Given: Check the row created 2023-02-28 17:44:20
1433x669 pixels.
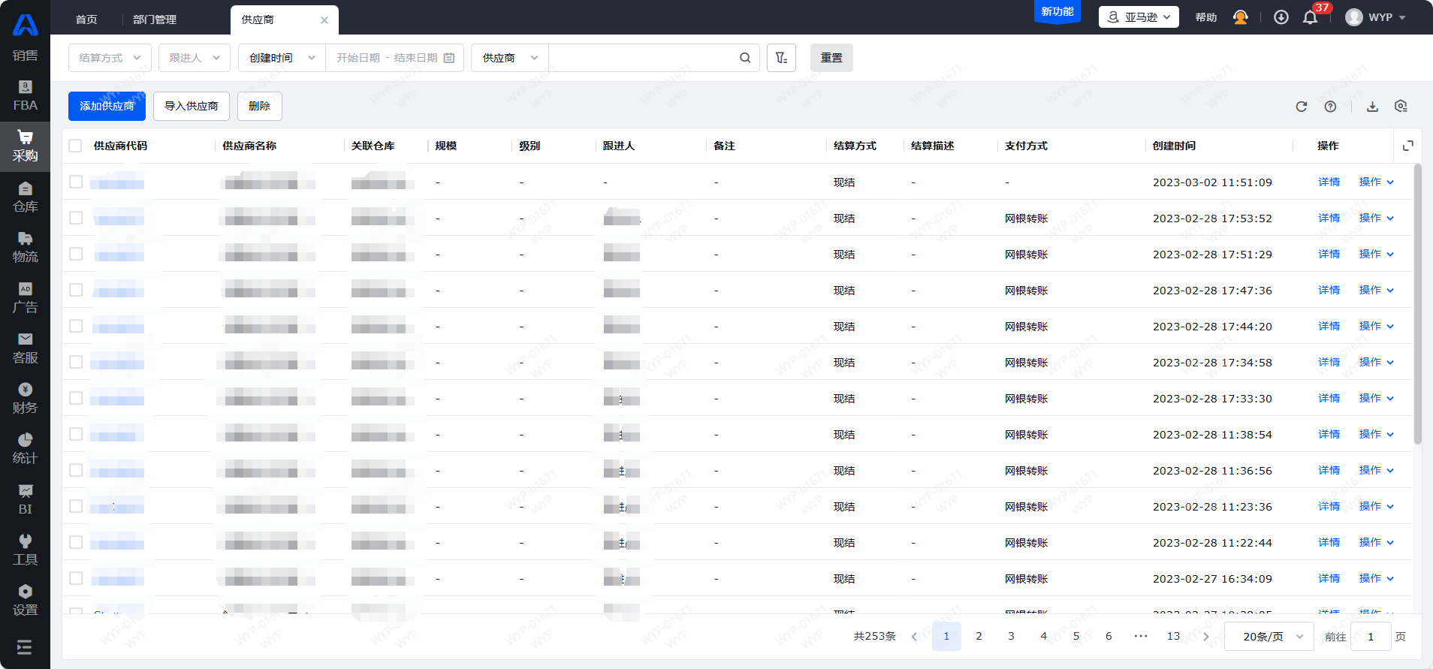Looking at the screenshot, I should tap(76, 326).
